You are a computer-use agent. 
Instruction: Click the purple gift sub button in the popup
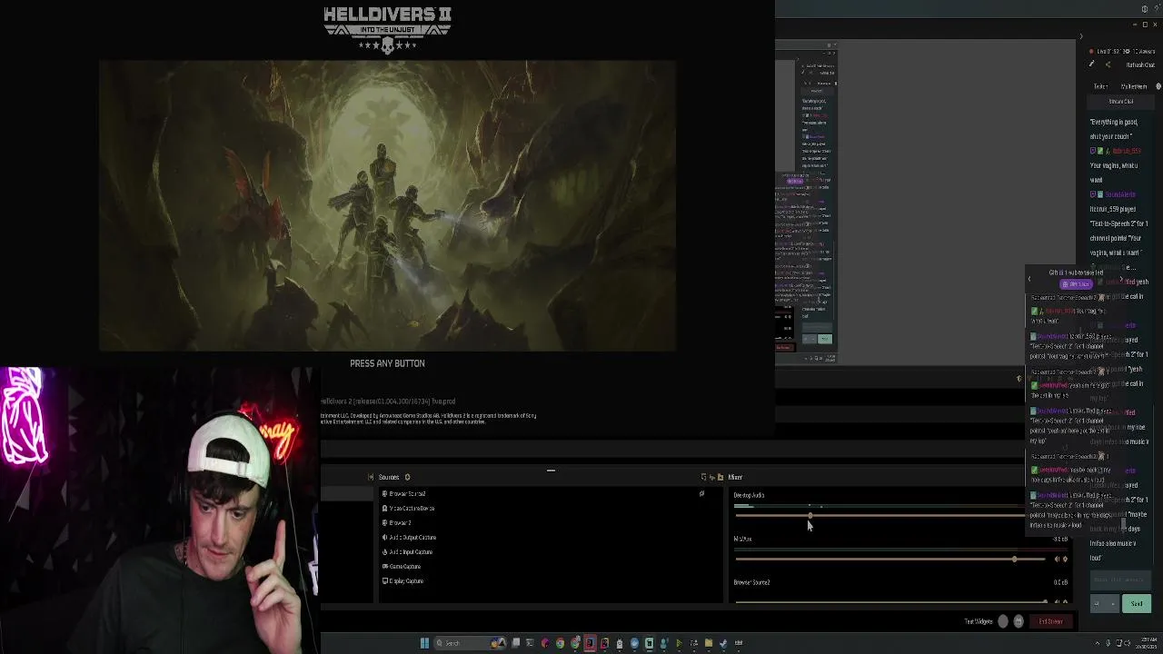1076,284
